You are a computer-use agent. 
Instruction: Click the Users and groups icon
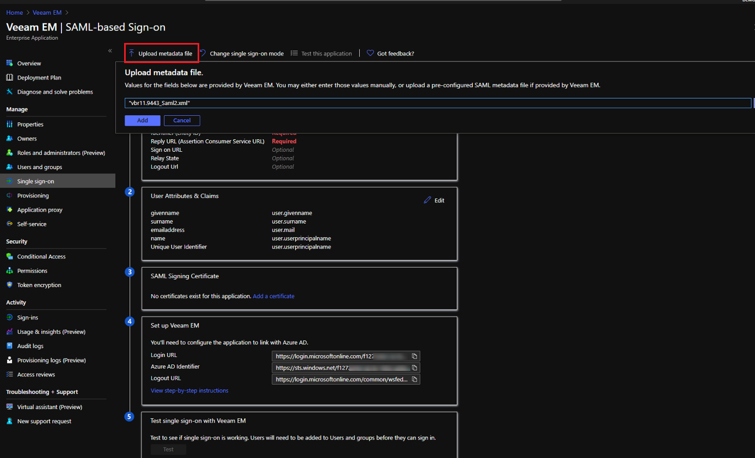[x=9, y=167]
